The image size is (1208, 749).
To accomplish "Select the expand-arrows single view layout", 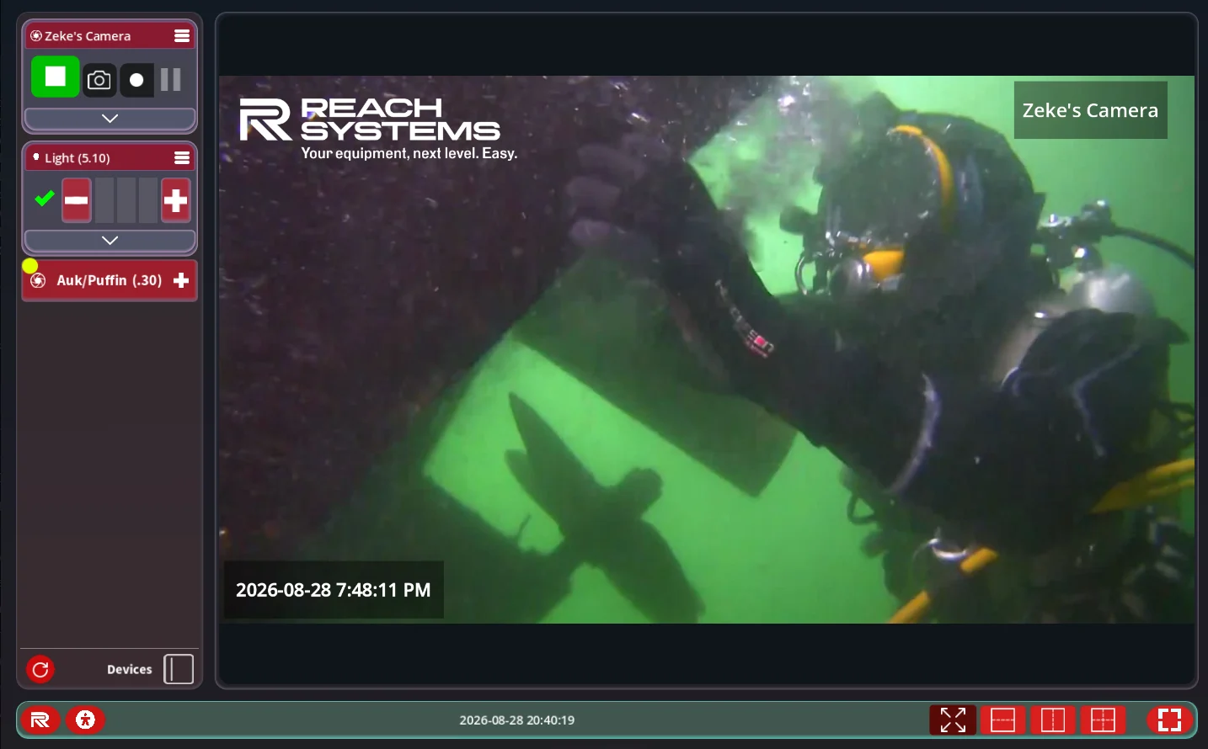I will click(953, 720).
